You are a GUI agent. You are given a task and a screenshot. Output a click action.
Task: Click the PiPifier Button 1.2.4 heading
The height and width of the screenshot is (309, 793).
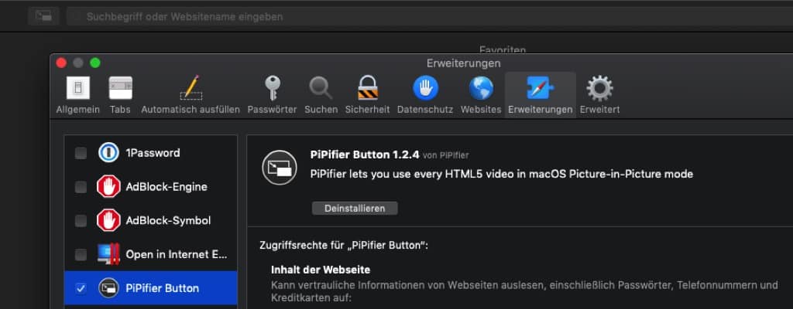tap(365, 155)
